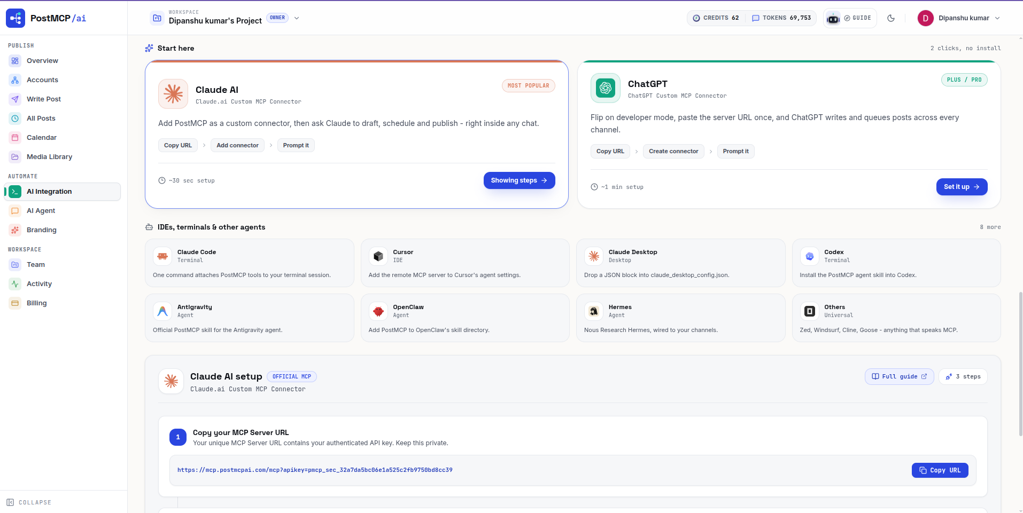Open Dipanshu kumar user menu
This screenshot has width=1023, height=513.
(x=959, y=18)
